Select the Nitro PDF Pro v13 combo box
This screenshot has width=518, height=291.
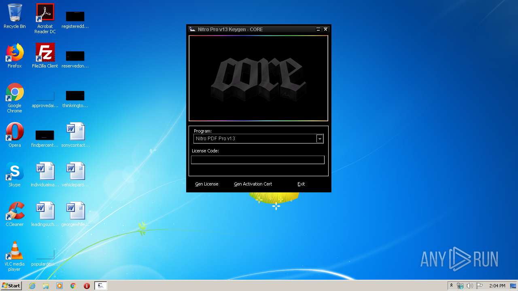click(x=258, y=139)
